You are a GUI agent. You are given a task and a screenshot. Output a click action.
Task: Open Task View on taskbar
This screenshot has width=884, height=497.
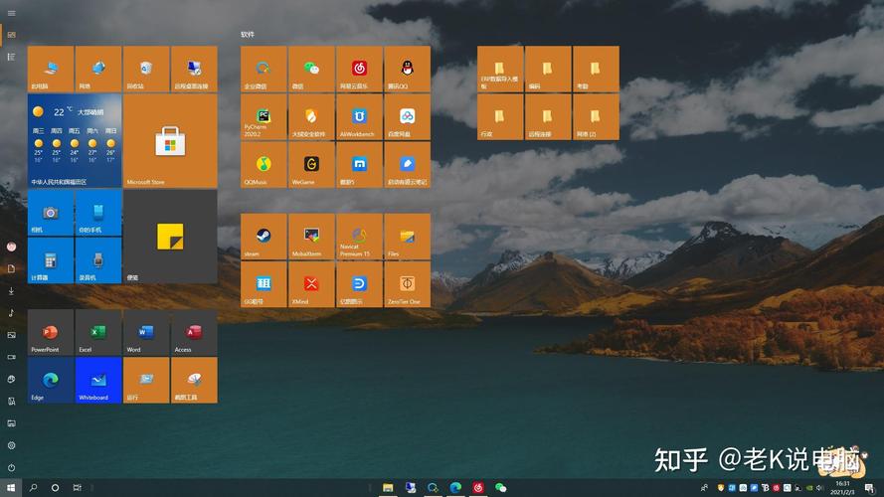pos(78,487)
